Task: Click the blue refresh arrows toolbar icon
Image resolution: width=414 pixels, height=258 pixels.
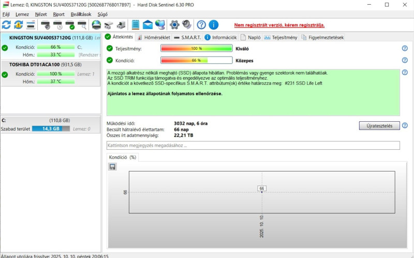Action: (x=6, y=25)
